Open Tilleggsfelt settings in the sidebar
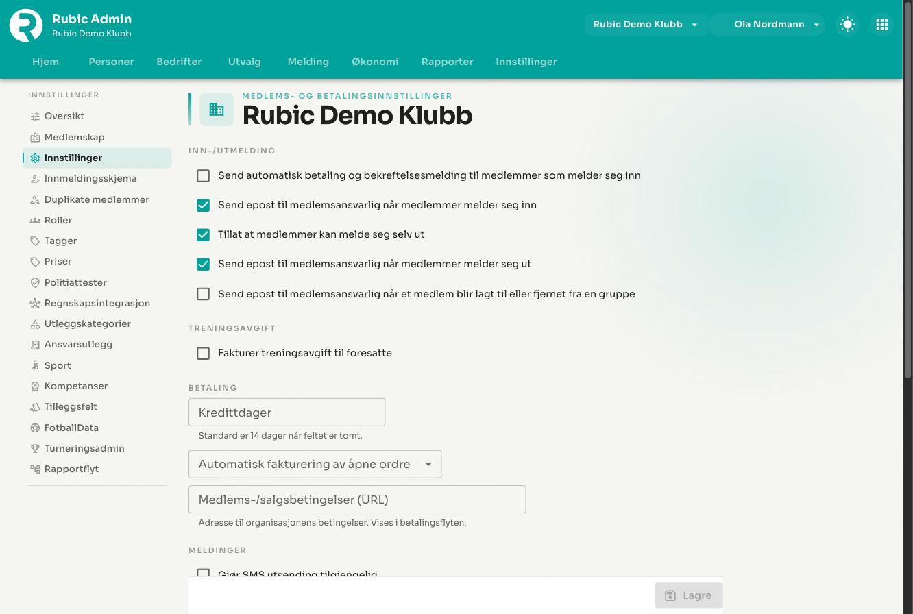Screen dimensions: 913x614 (x=97, y=407)
